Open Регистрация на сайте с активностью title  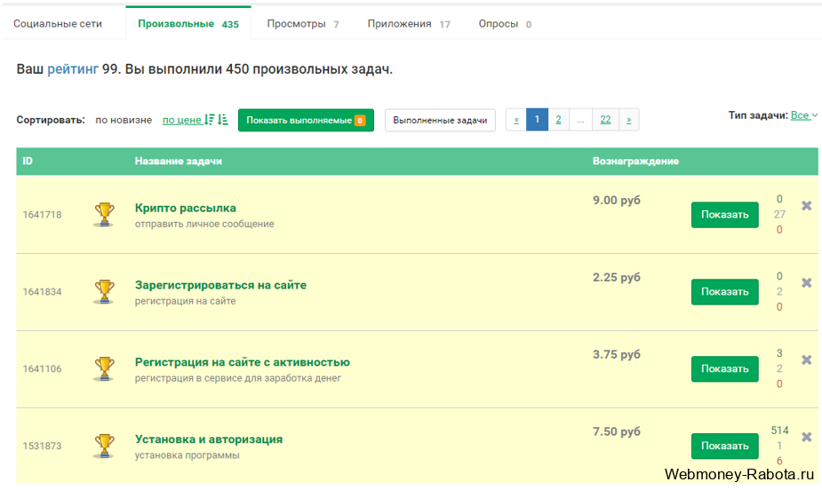point(243,362)
